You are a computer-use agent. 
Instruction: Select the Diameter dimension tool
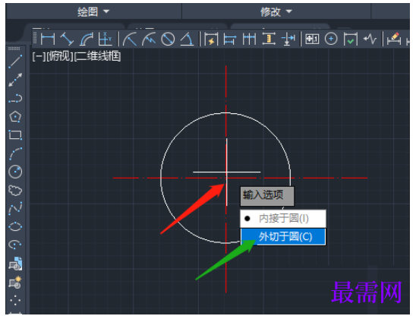(x=168, y=39)
